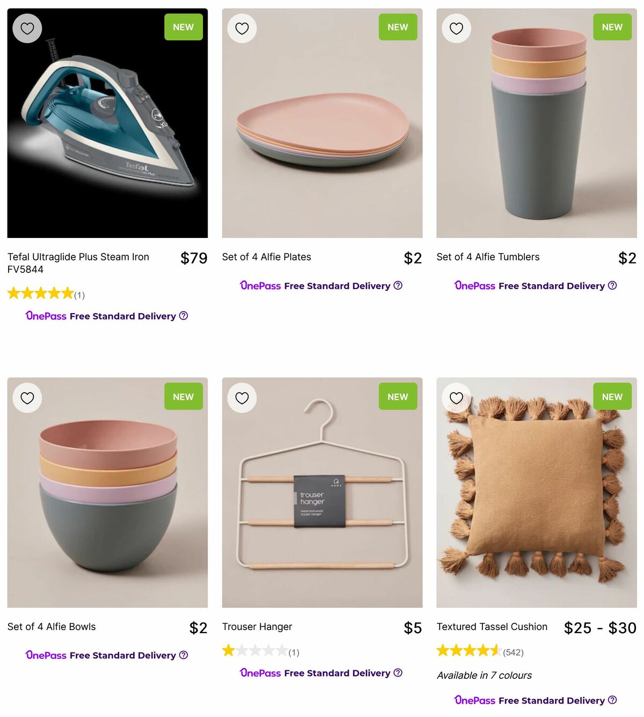Click NEW badge on Alfie Bowls
This screenshot has height=717, width=644.
184,397
